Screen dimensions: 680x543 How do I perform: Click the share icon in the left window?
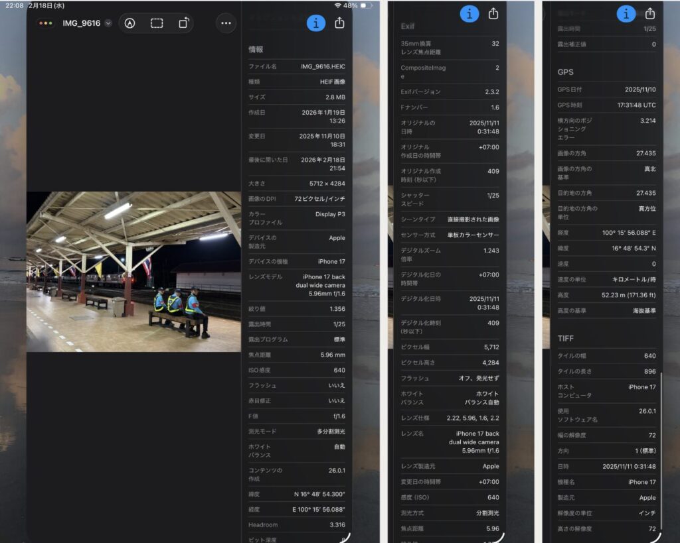340,23
